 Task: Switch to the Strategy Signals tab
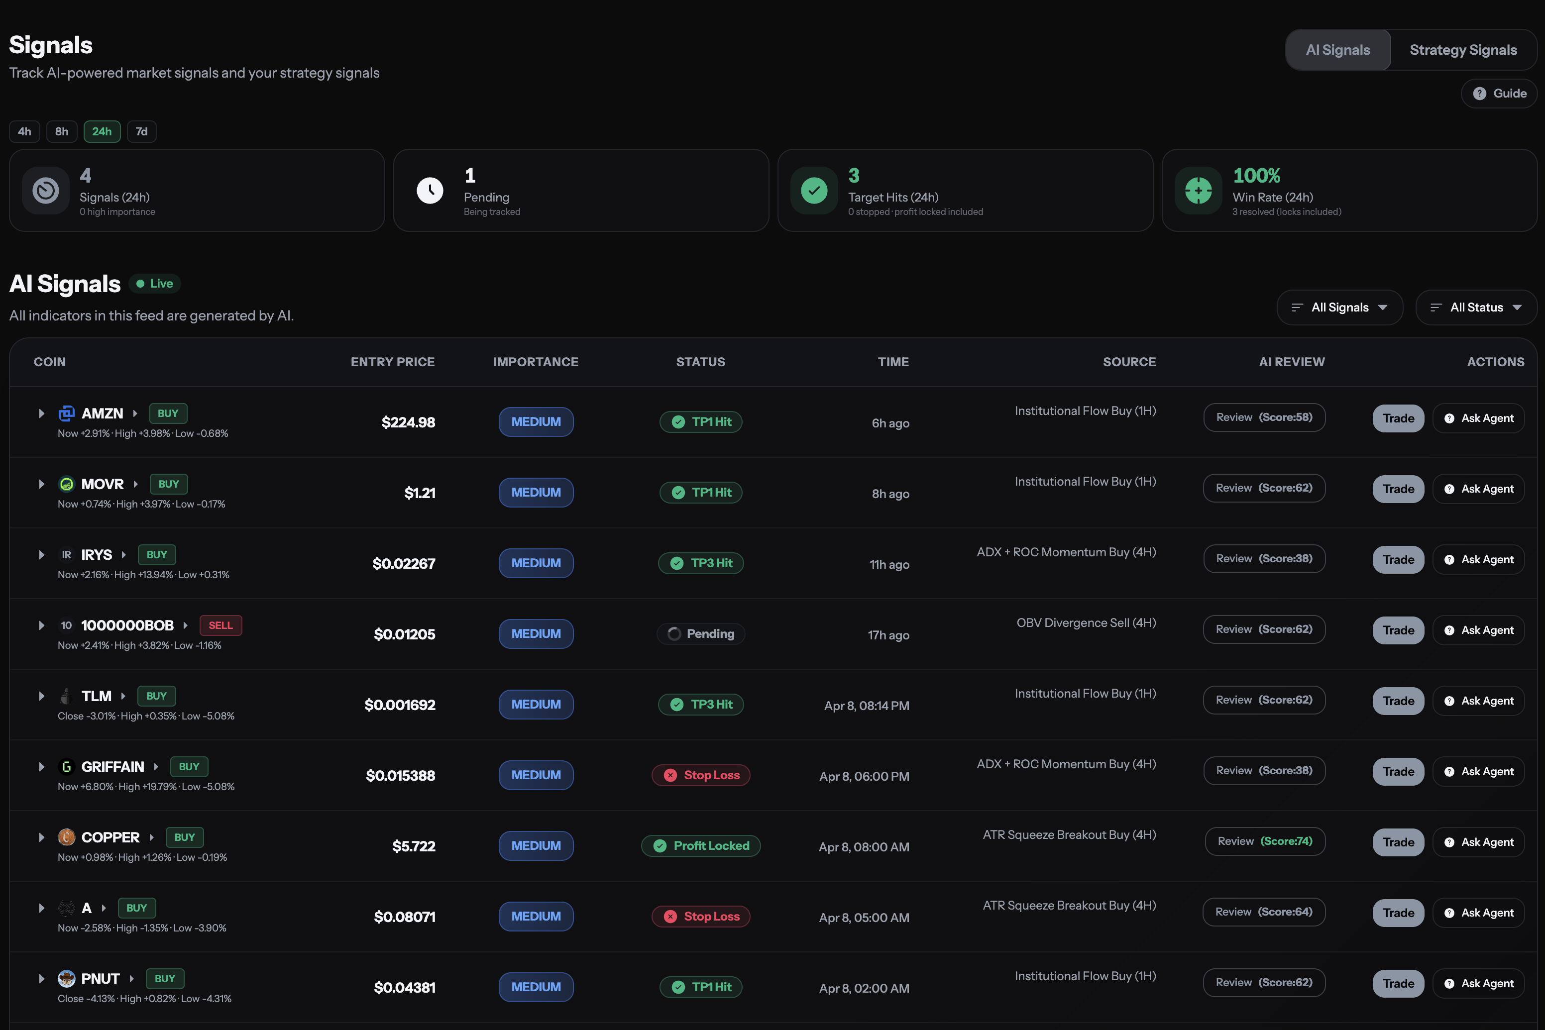(x=1463, y=49)
